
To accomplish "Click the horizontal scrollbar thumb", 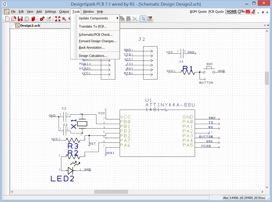I will click(x=111, y=192).
